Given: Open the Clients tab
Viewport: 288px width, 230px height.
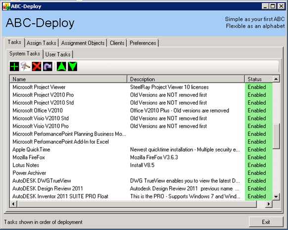Looking at the screenshot, I should pos(117,43).
